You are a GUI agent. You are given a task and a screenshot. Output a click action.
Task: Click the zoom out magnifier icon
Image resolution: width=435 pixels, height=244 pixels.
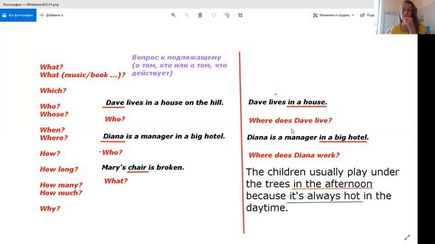pyautogui.click(x=187, y=15)
